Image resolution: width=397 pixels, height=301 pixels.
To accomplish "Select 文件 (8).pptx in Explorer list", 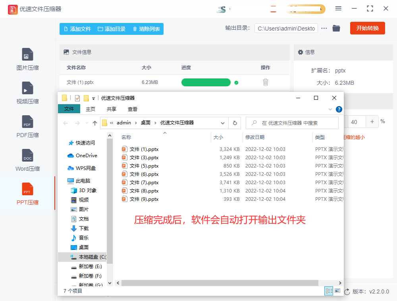I will point(144,191).
